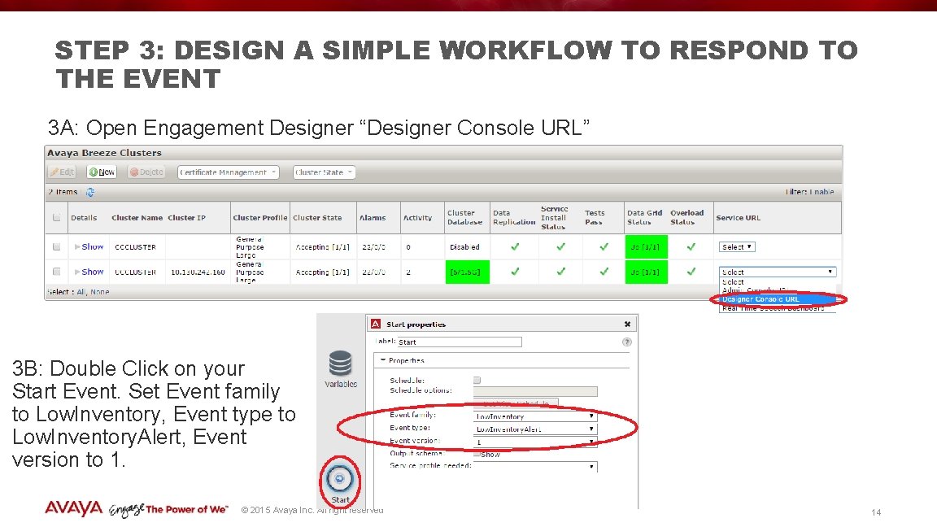Click the green Data Grid Status cell for 10.130.242.160
937x527 pixels.
click(x=646, y=272)
